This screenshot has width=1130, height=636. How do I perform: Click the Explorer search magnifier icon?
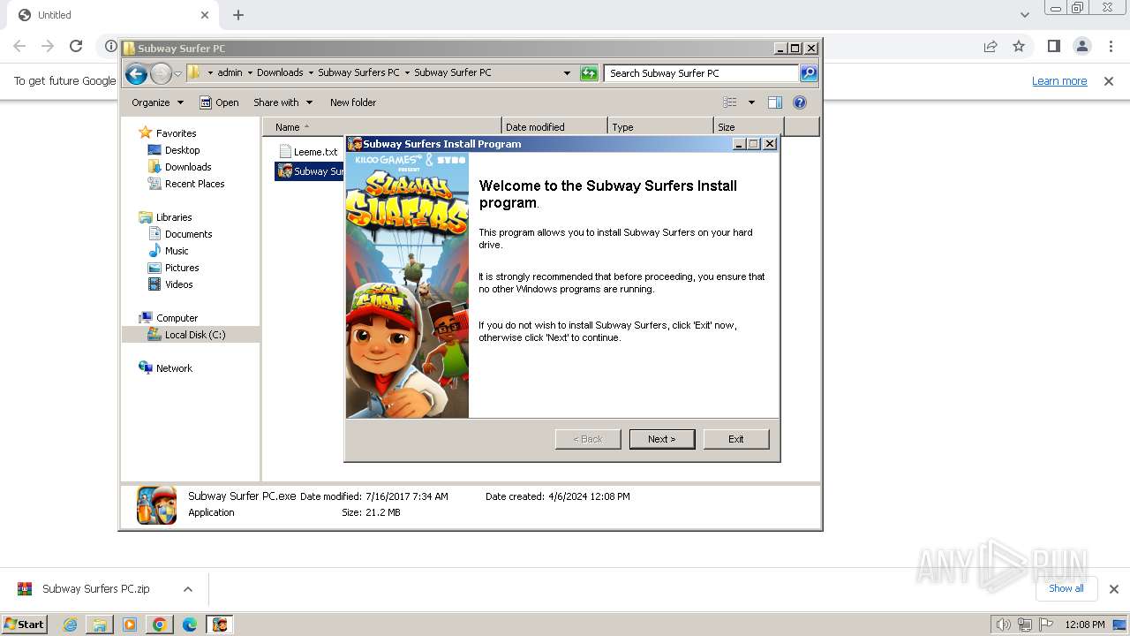pyautogui.click(x=809, y=73)
